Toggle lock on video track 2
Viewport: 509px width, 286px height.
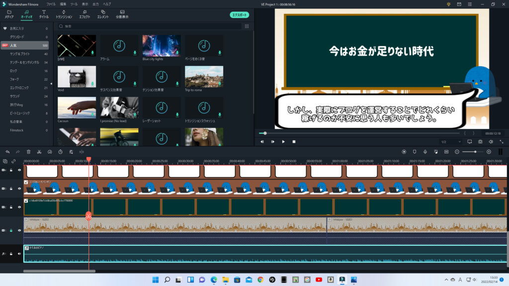[x=11, y=207]
